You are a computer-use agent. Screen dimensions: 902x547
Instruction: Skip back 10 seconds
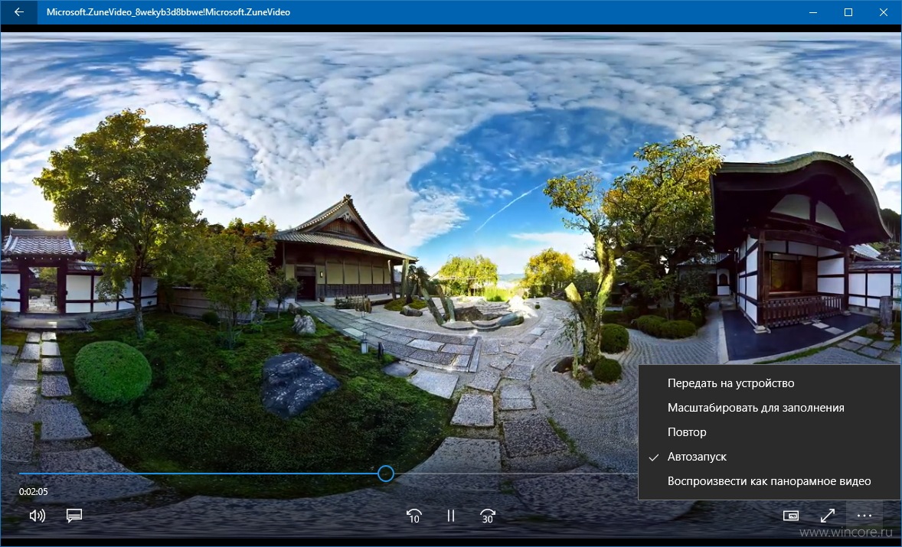pyautogui.click(x=413, y=516)
